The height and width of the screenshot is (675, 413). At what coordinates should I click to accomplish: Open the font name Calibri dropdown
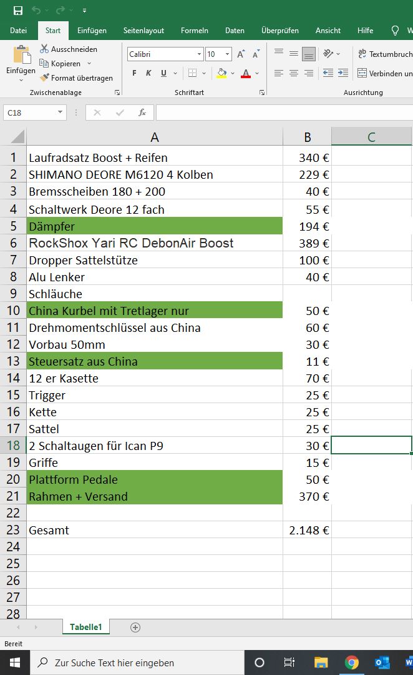(x=199, y=54)
